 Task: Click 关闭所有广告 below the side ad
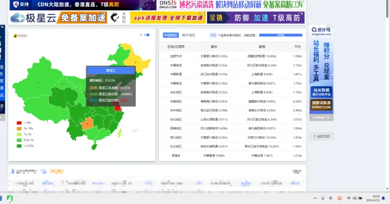(x=321, y=118)
